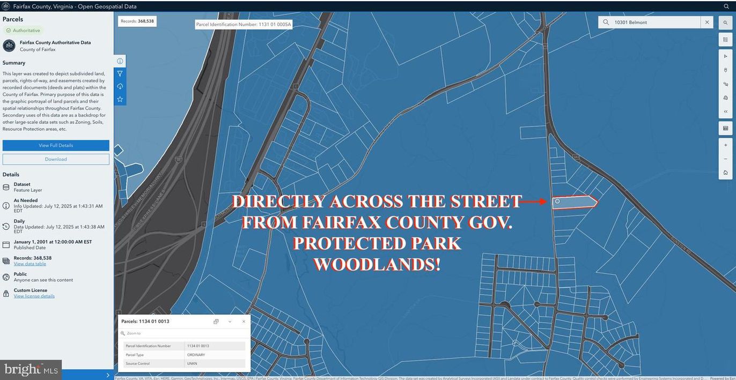This screenshot has width=736, height=380.
Task: Zoom in on the map
Action: (x=725, y=145)
